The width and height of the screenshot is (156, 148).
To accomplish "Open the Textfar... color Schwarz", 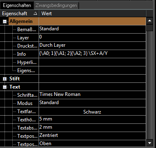I will coord(92,112).
